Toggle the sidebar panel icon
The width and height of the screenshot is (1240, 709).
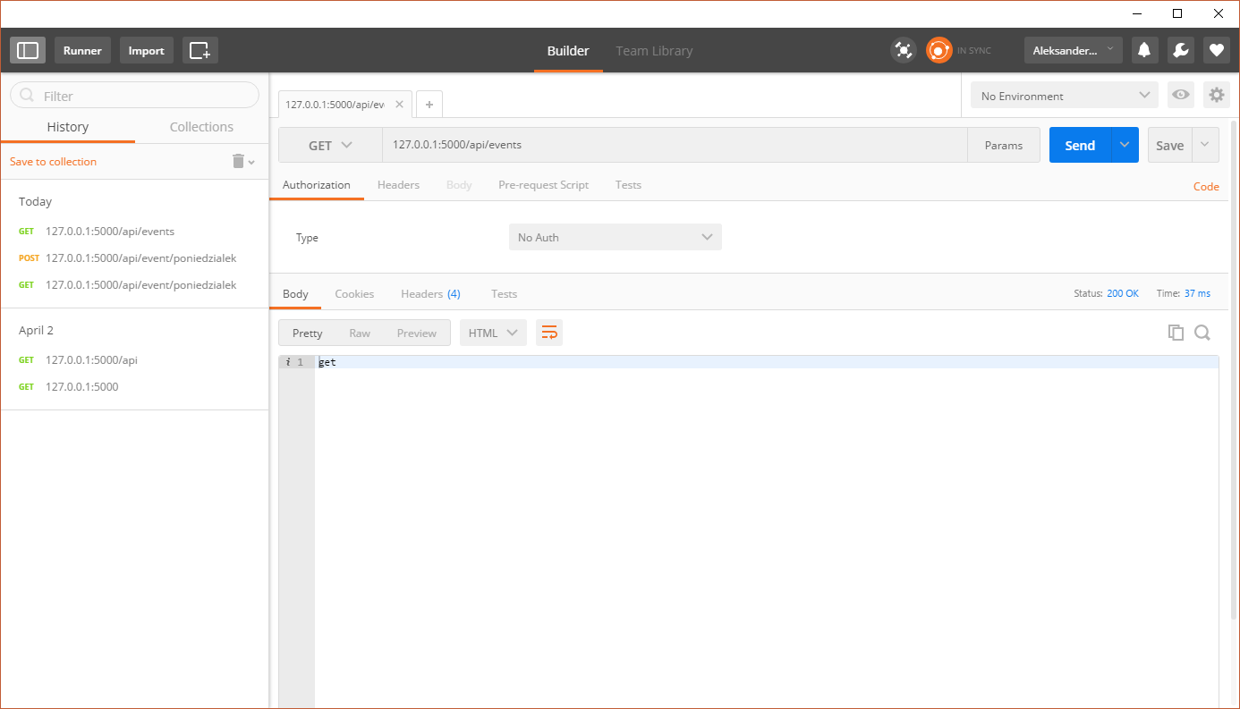click(x=28, y=51)
